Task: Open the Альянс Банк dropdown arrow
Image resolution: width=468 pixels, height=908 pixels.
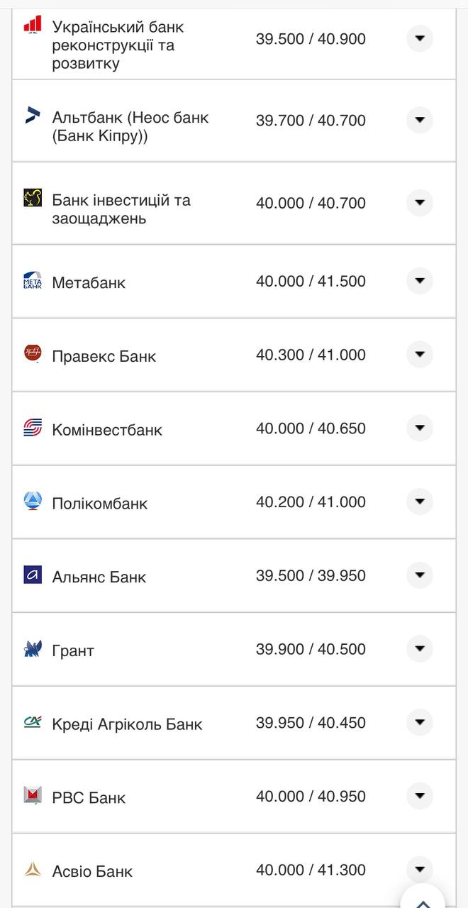Action: tap(420, 575)
